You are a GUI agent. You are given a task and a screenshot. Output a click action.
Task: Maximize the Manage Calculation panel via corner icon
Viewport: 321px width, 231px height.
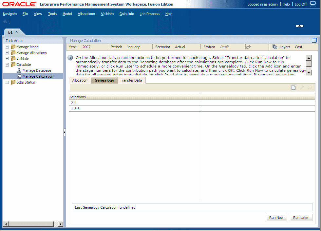(x=314, y=40)
